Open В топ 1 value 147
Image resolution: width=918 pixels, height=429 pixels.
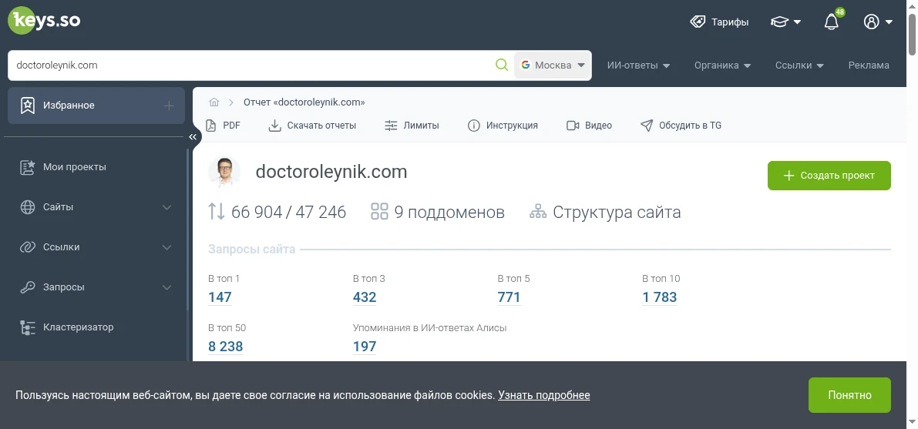tap(220, 297)
